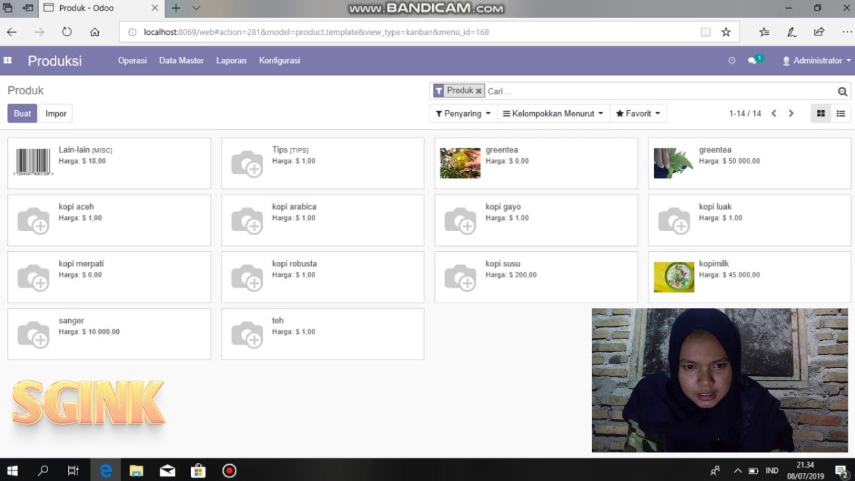Open the browser favorites hub
Image resolution: width=855 pixels, height=481 pixels.
pos(765,32)
